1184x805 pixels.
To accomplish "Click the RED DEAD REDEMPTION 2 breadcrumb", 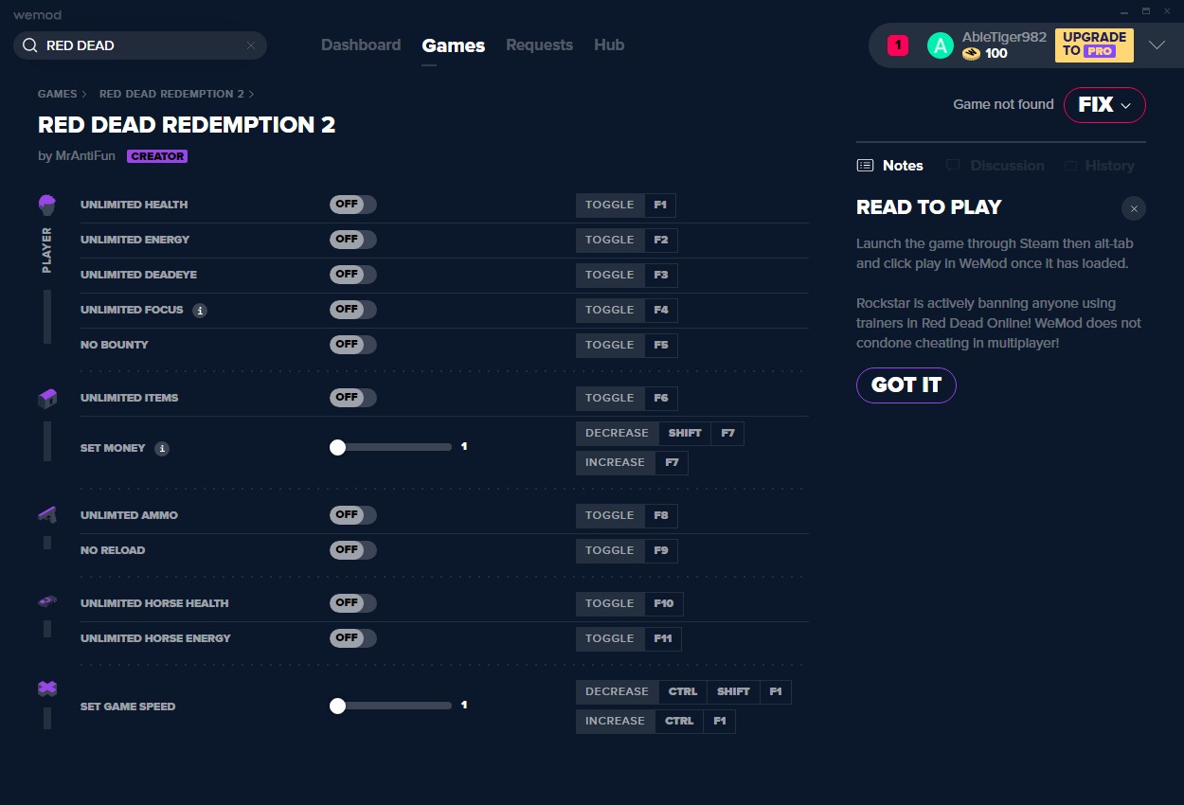I will click(x=171, y=94).
